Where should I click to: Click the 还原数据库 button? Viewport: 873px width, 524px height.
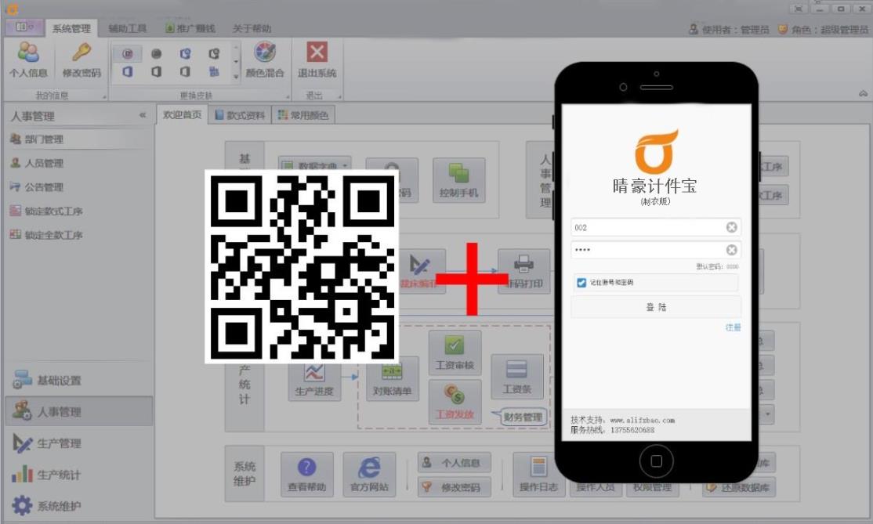(739, 487)
